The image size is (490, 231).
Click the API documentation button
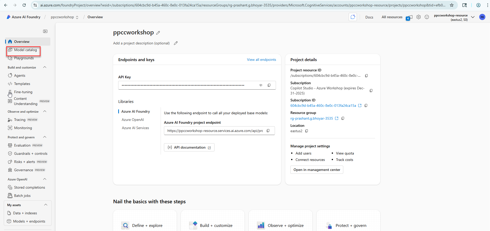(x=189, y=147)
